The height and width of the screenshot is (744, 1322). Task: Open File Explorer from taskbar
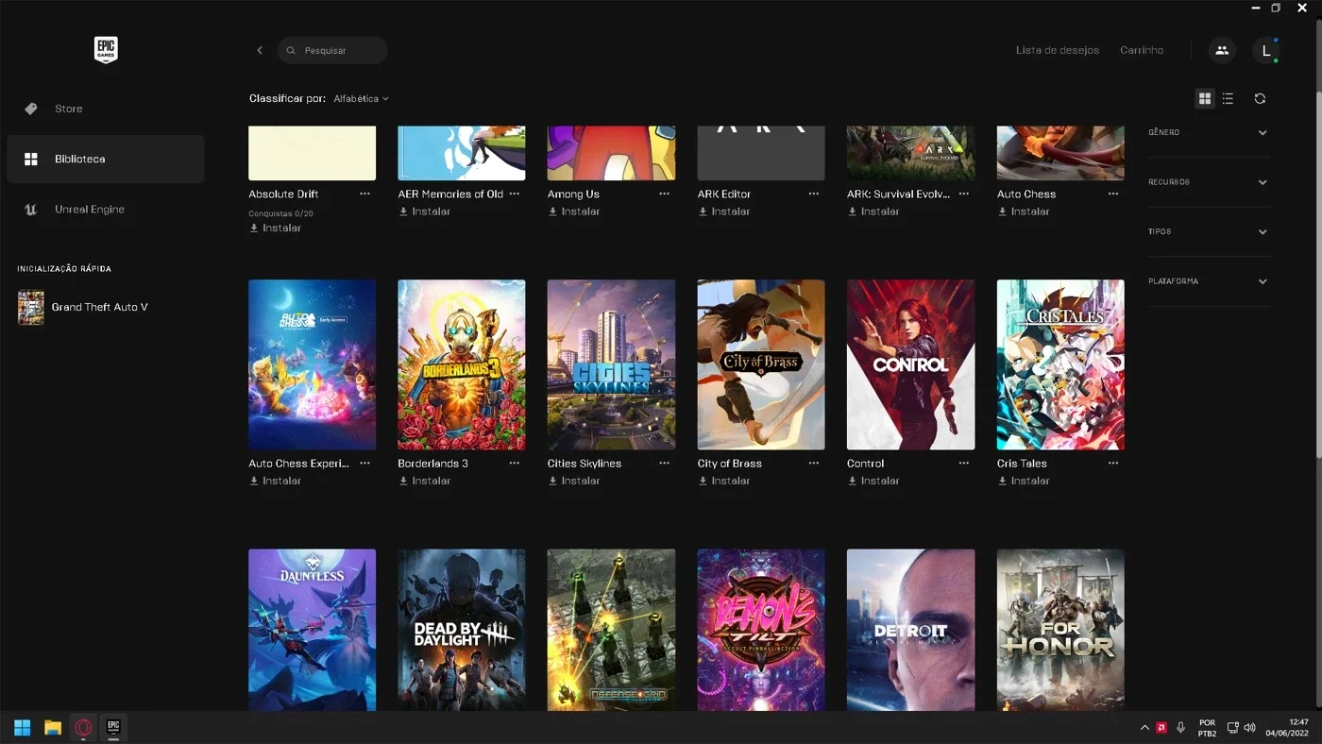(x=53, y=727)
